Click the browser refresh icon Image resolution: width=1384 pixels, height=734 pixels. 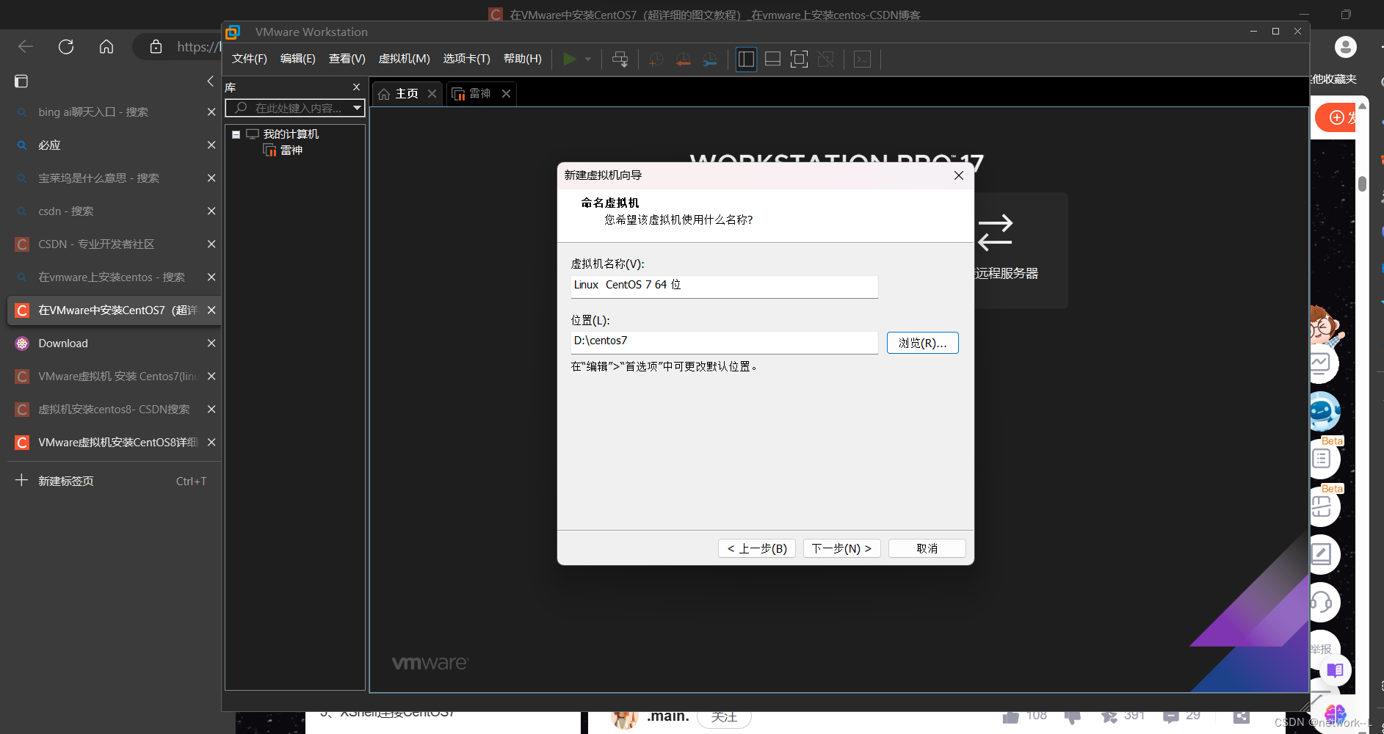click(x=66, y=47)
